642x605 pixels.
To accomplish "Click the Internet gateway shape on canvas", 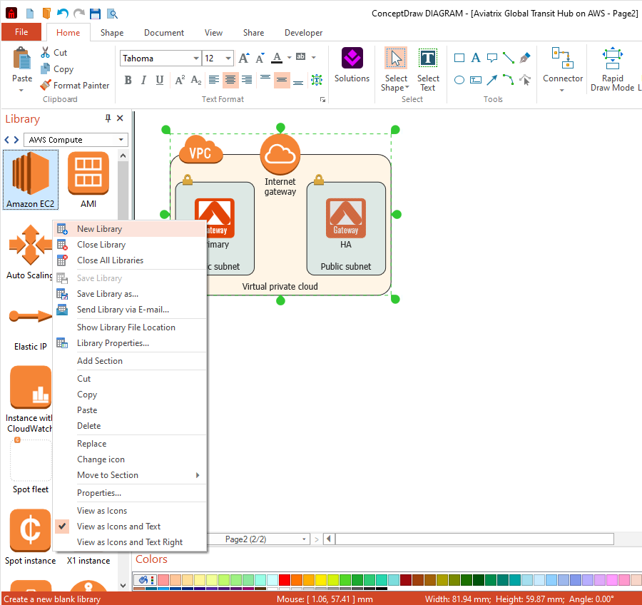I will click(x=280, y=154).
